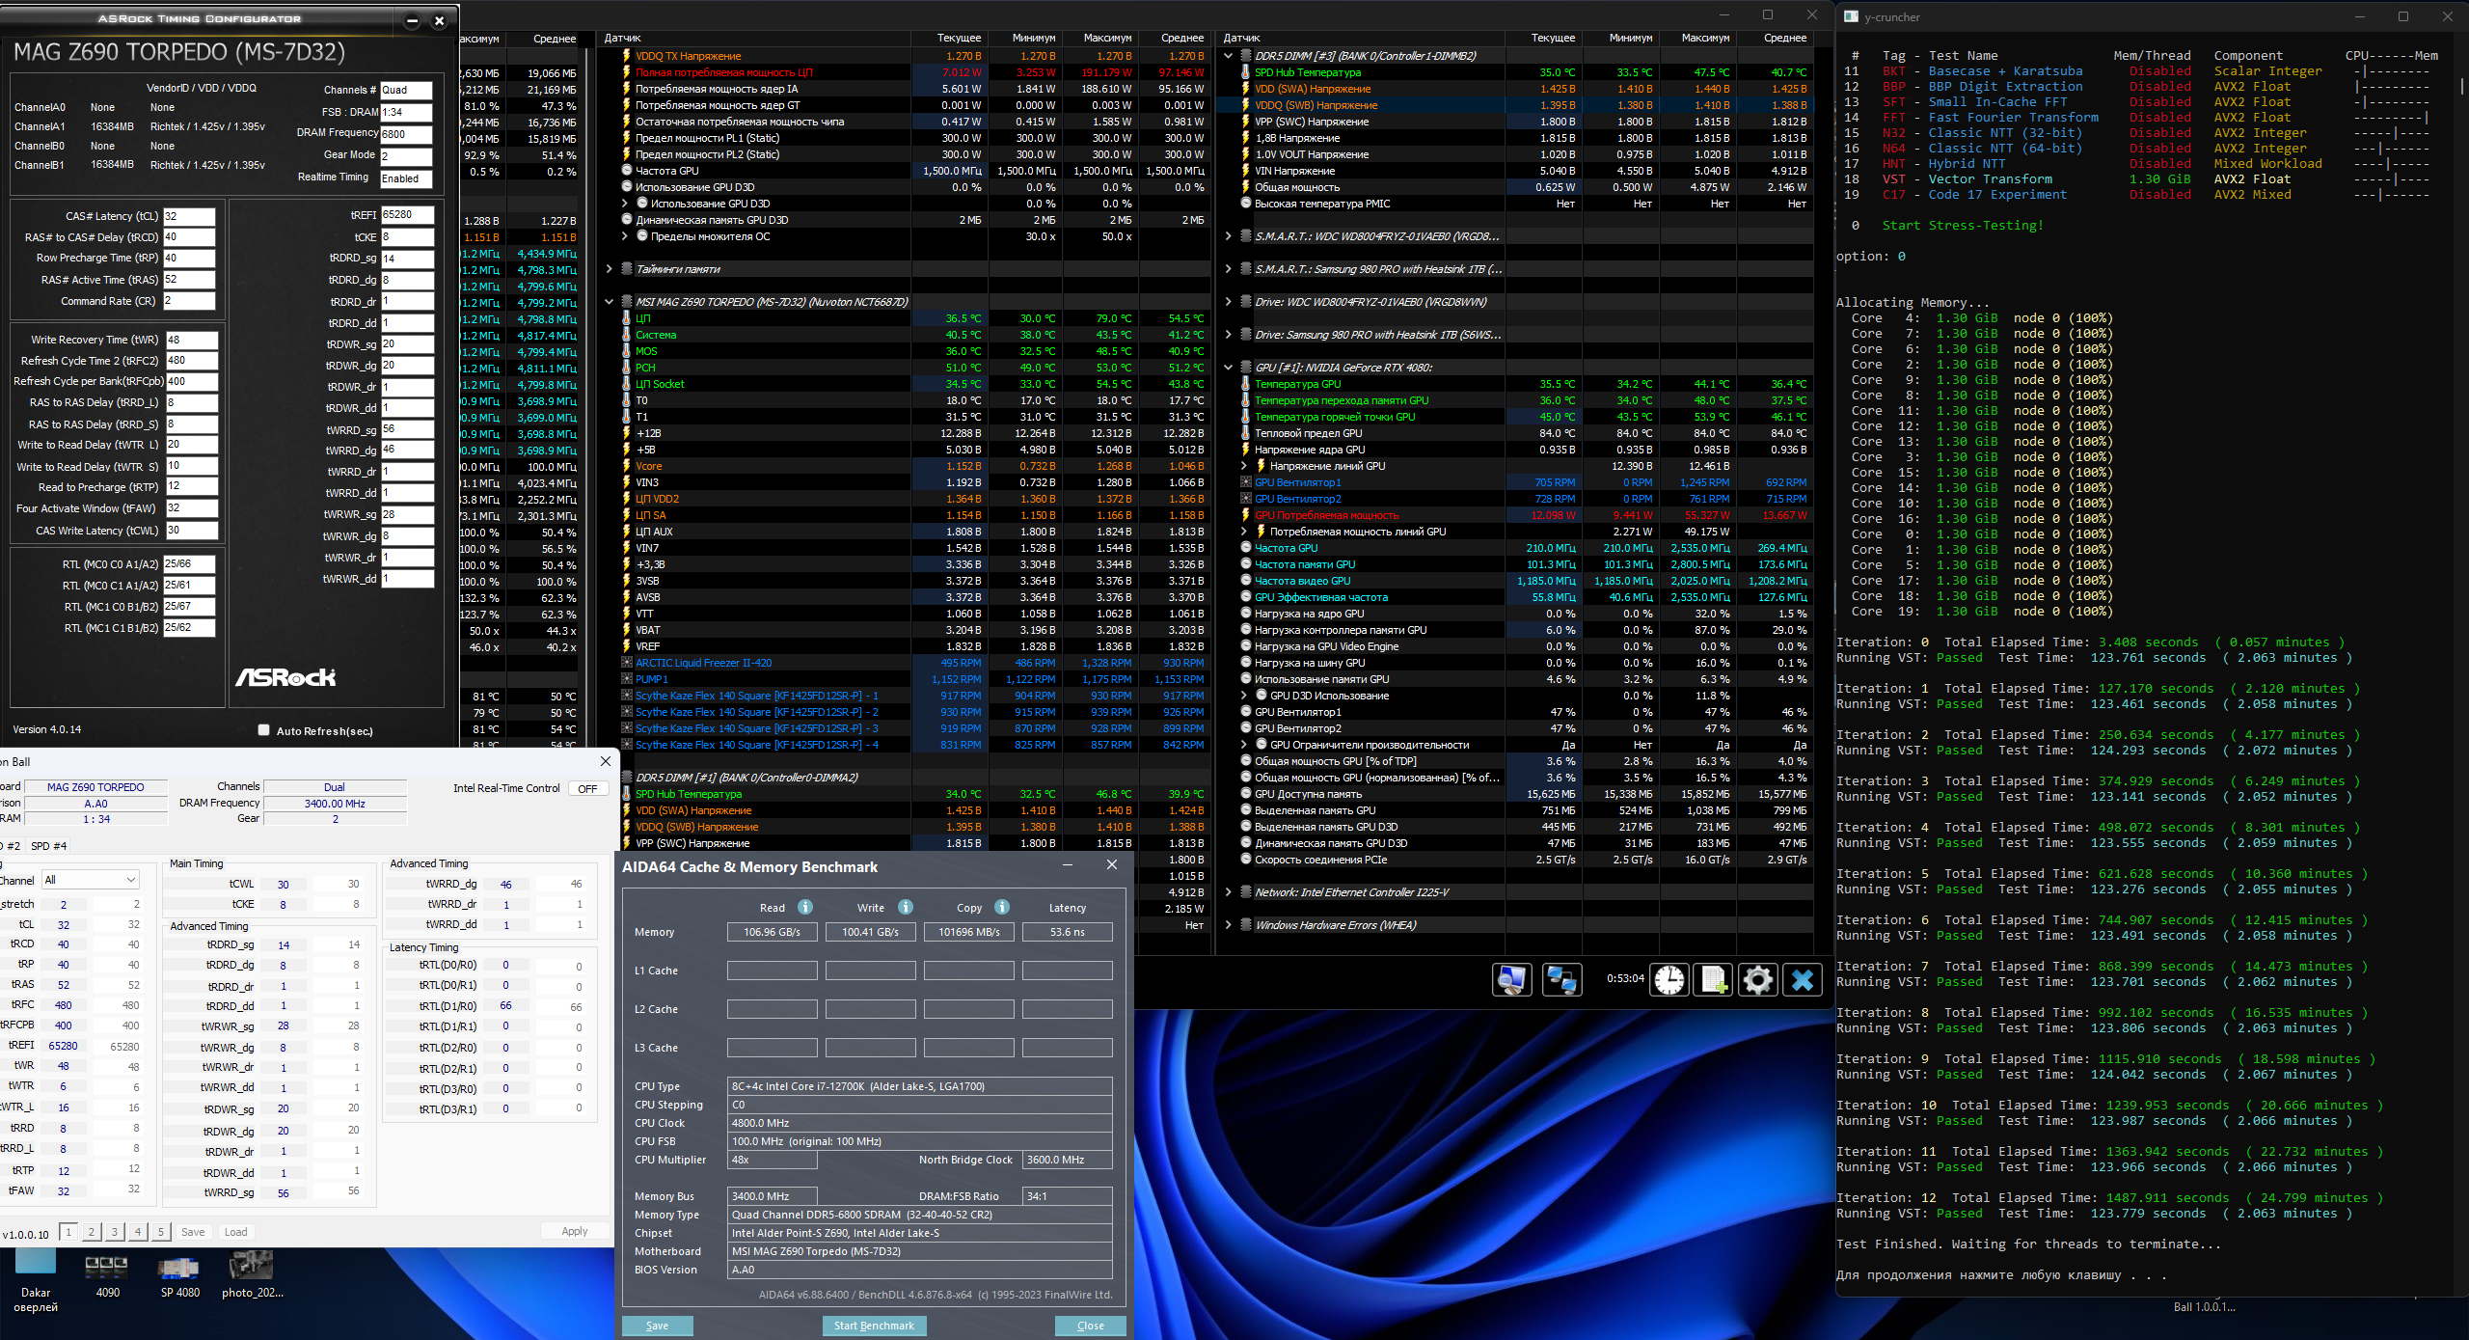Toggle Intel Real-Time Control OFF button
This screenshot has height=1340, width=2469.
pos(587,788)
